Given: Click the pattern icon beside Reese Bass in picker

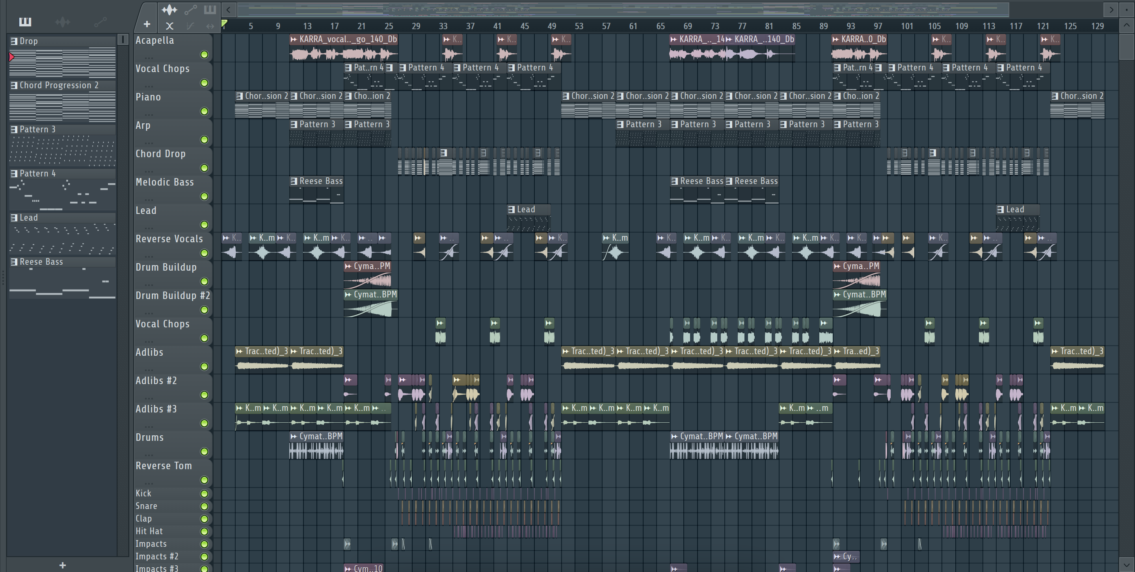Looking at the screenshot, I should tap(14, 262).
